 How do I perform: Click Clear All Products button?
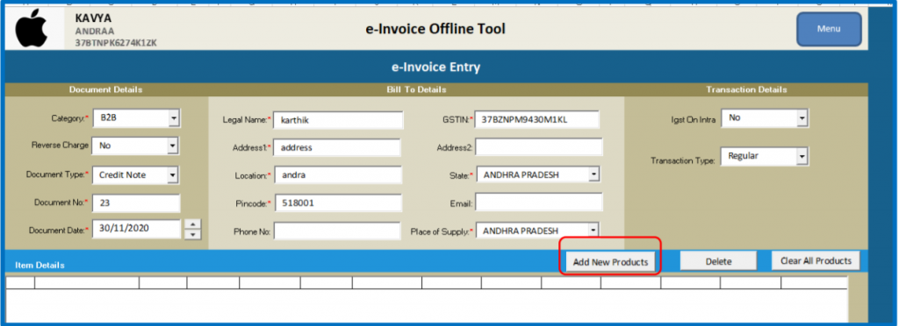tap(816, 261)
